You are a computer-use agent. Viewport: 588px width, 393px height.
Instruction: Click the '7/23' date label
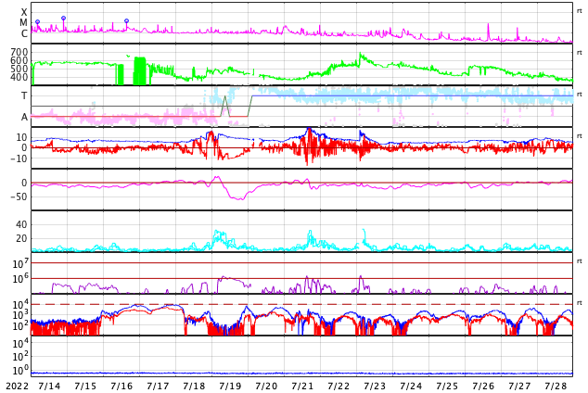pos(375,386)
